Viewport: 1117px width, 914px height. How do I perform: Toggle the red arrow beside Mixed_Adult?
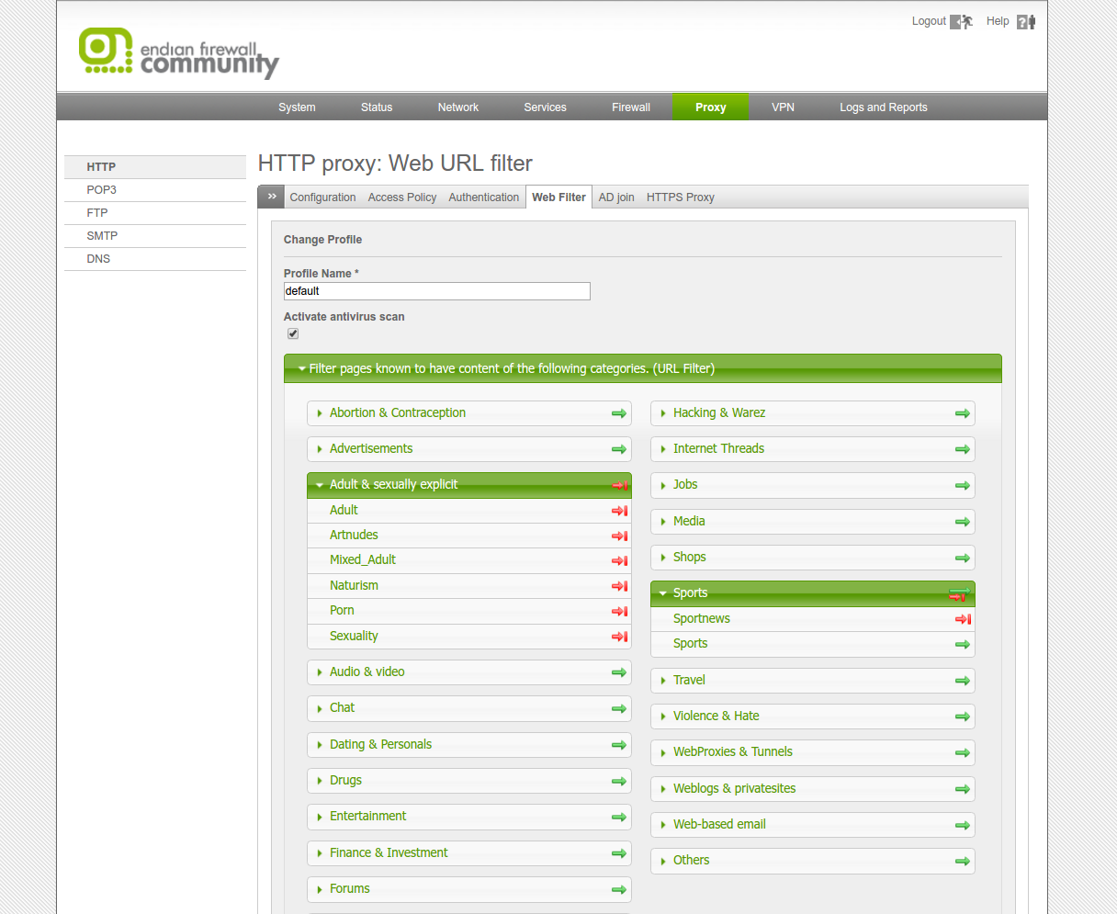coord(620,560)
